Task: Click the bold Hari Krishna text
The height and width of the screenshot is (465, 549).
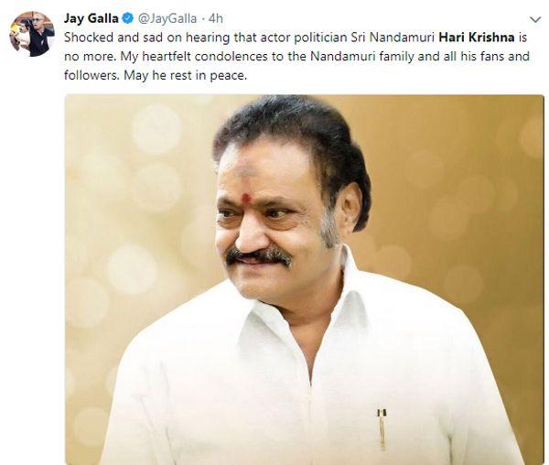Action: [477, 38]
